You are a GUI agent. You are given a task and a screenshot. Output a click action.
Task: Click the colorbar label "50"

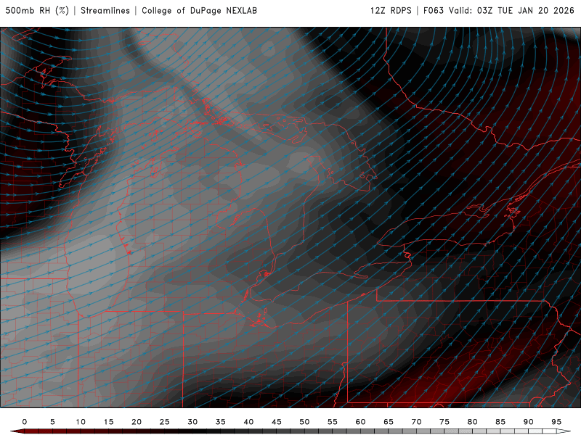[x=304, y=422]
